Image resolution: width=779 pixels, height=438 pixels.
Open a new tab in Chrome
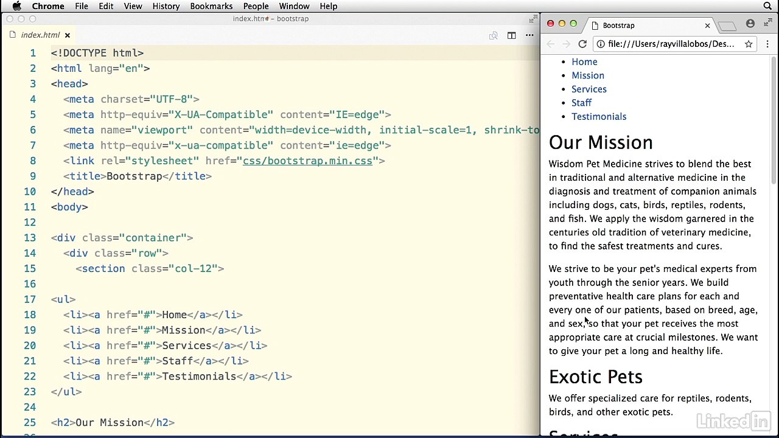[727, 26]
